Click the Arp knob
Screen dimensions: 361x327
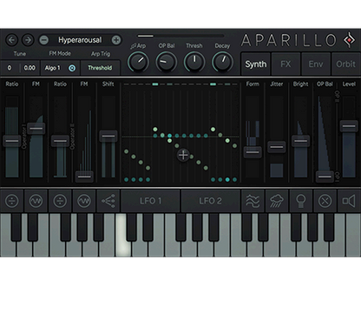coord(138,62)
